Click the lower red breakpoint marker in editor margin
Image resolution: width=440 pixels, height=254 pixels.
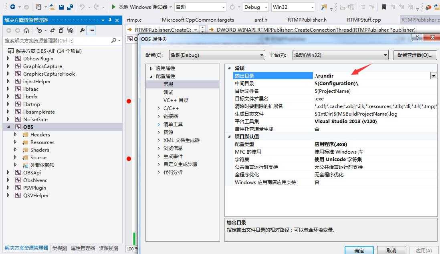129,159
